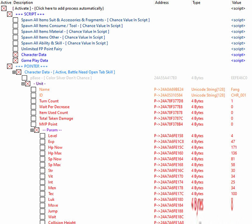This screenshot has width=252, height=224.
Task: Tick Spawn All Items Material checkbox
Action: (16, 32)
